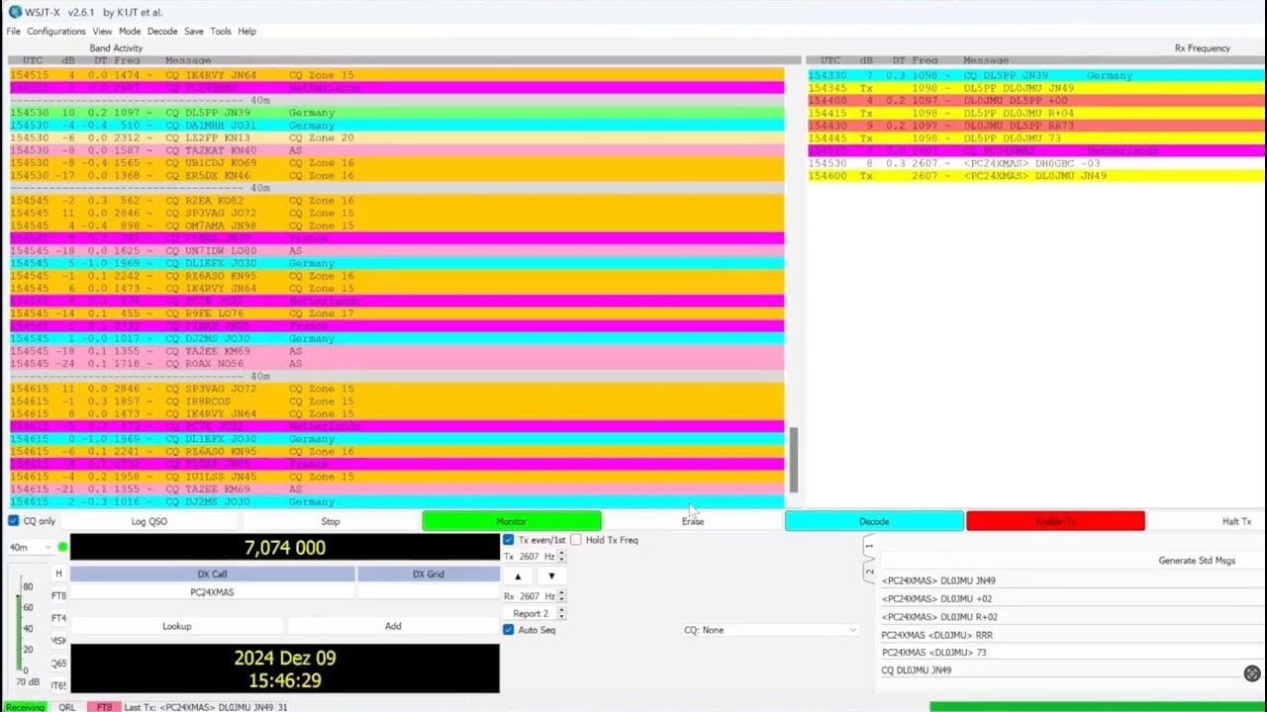This screenshot has width=1267, height=712.
Task: Switch to message tab 2
Action: click(x=869, y=571)
